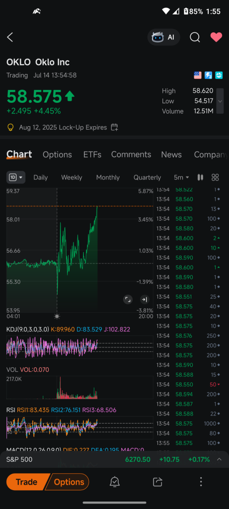Screen dimensions: 229x509
Task: Switch to the Company tab
Action: [211, 155]
